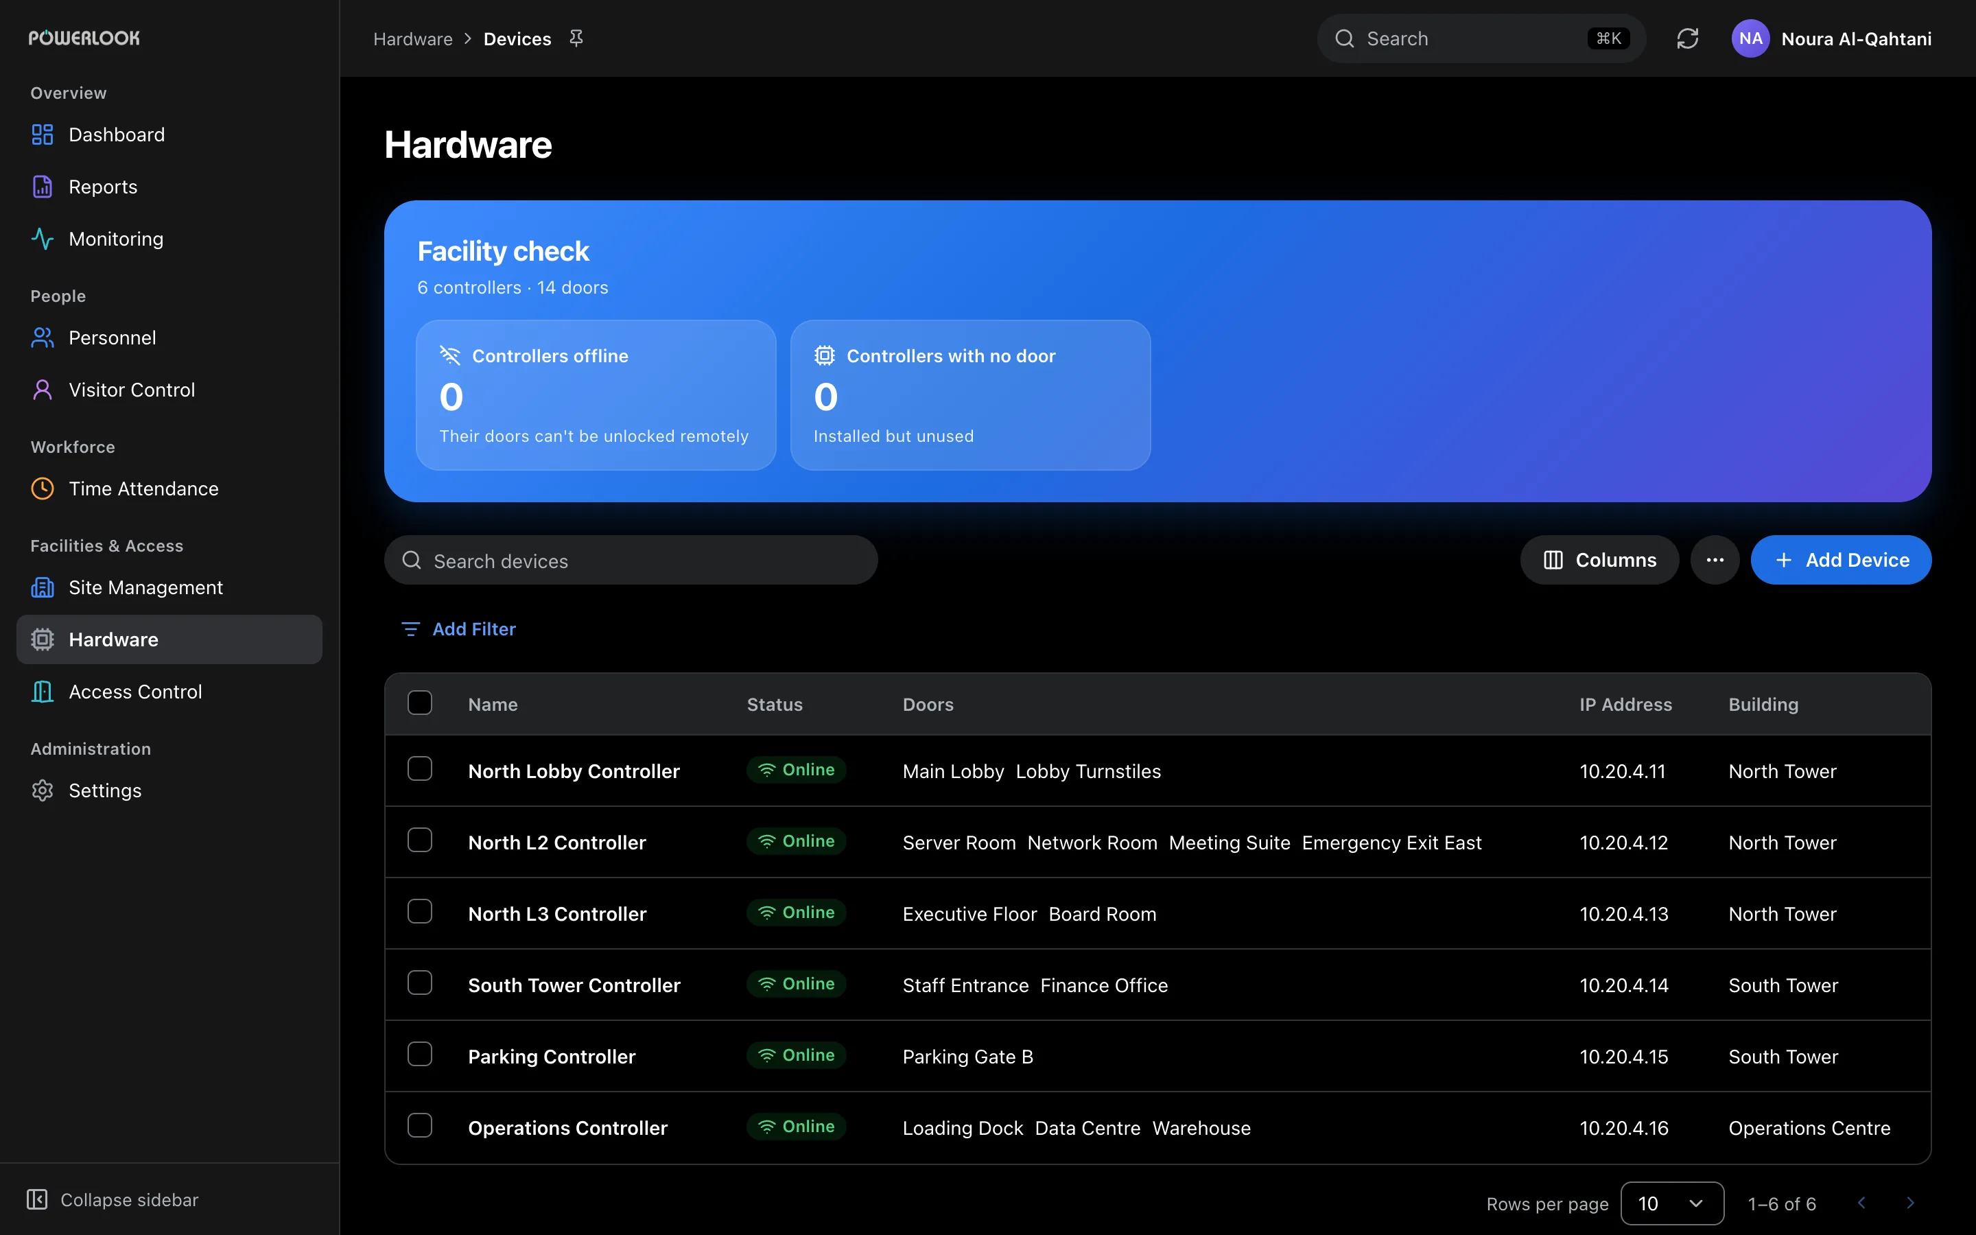Open the Hardware sidebar item

(169, 639)
